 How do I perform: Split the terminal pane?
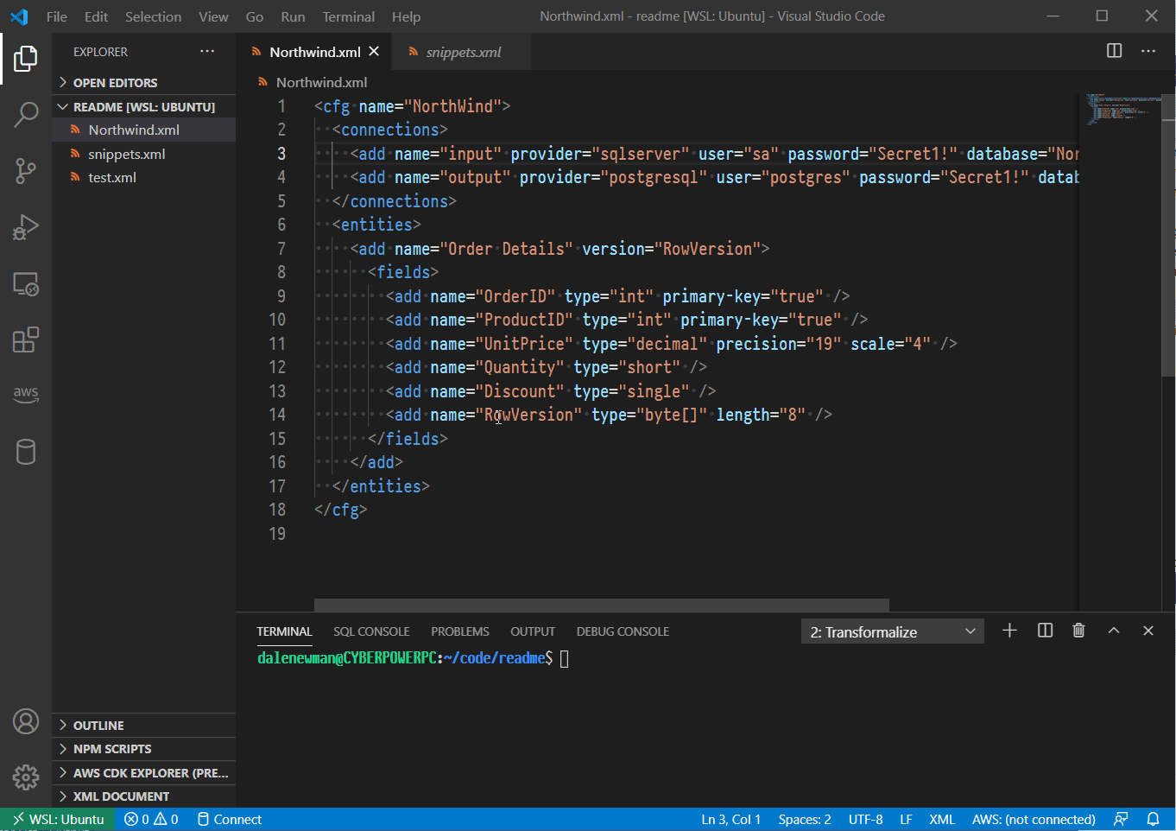(1045, 631)
